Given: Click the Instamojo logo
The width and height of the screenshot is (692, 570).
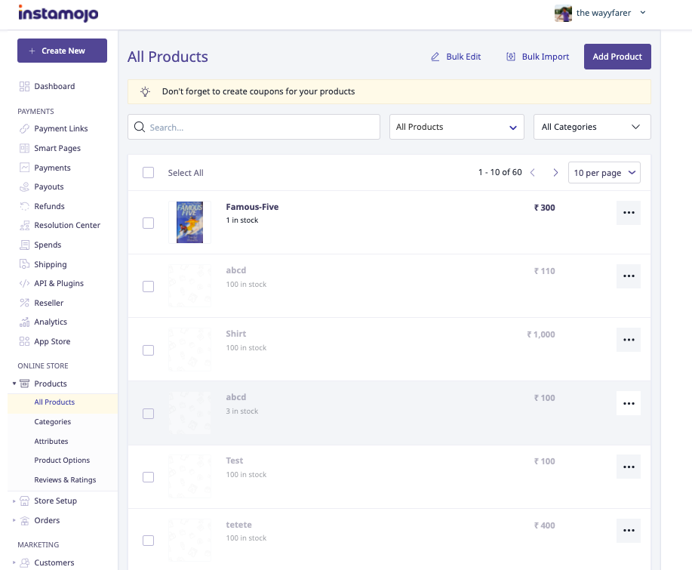Looking at the screenshot, I should click(x=58, y=14).
